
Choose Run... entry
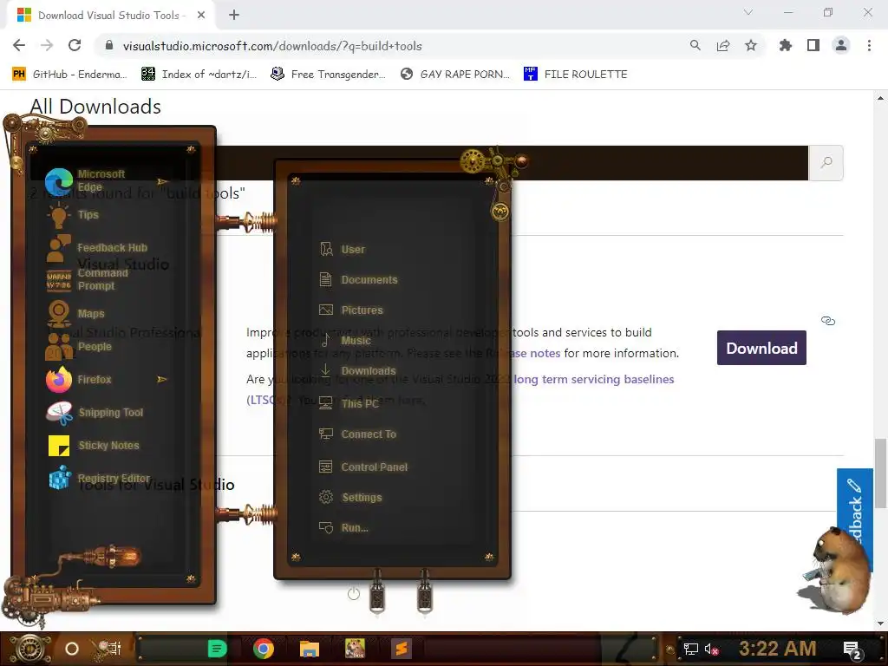click(x=343, y=528)
